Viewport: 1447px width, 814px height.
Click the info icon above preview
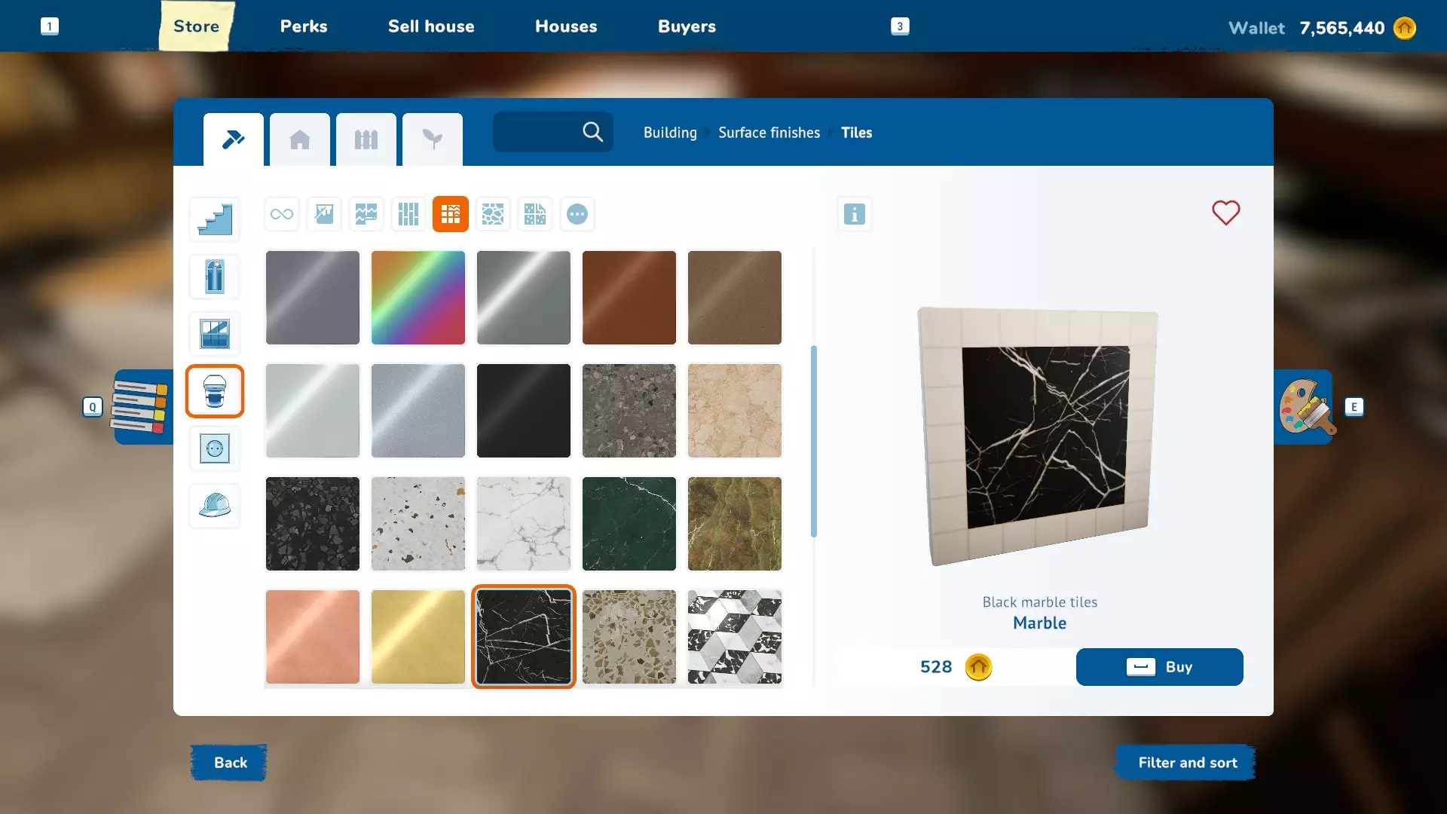pos(854,214)
